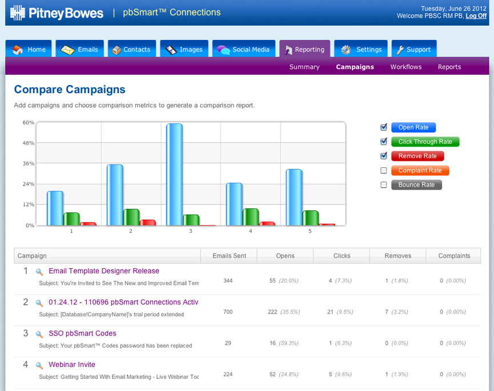Sort by the Emails Sent column header
The height and width of the screenshot is (391, 494).
(229, 256)
